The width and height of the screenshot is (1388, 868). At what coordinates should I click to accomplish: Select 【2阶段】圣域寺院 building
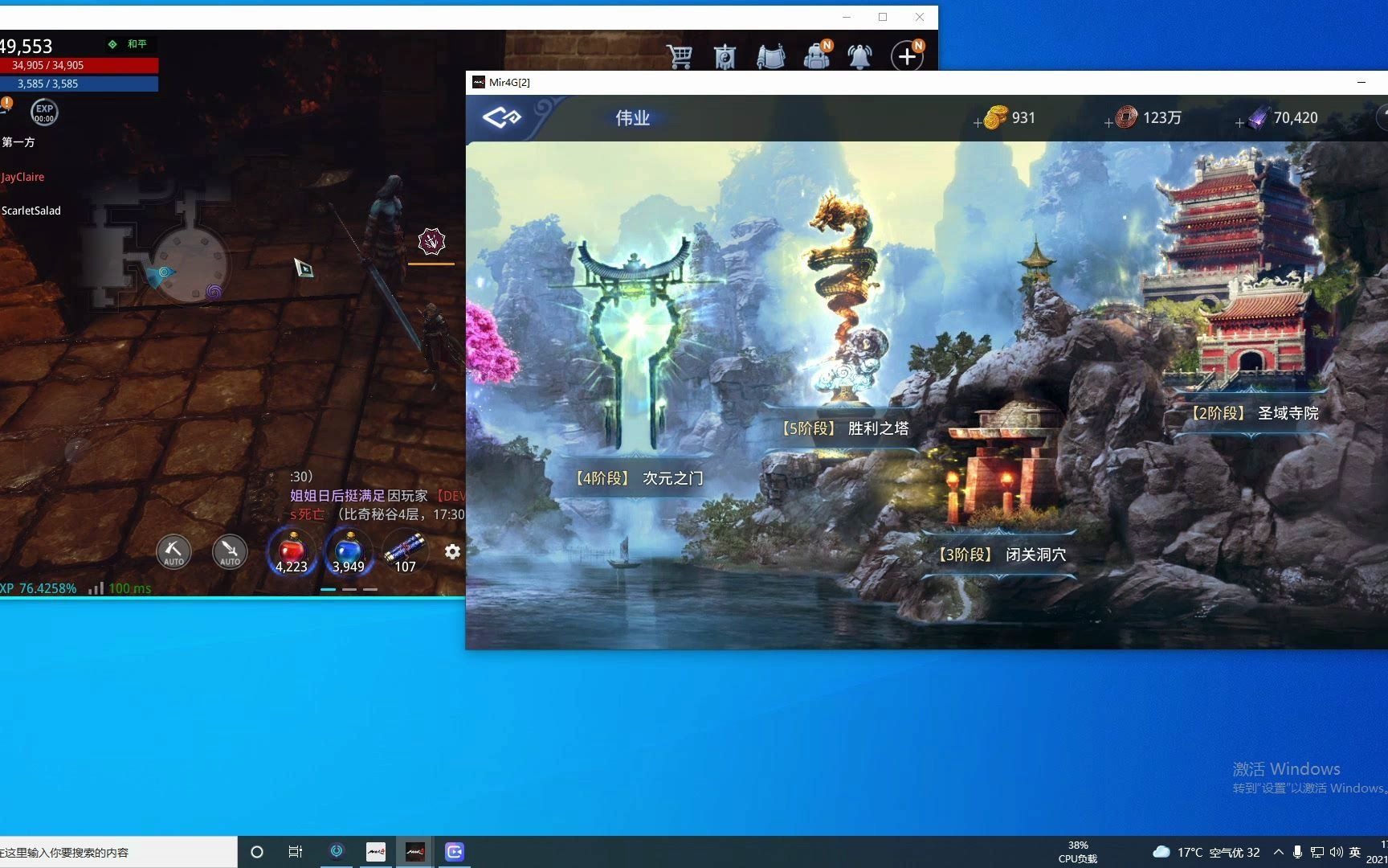[1253, 413]
